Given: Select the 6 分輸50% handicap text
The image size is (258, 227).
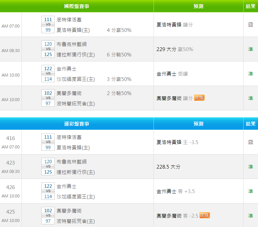Looking at the screenshot, I should pos(119,55).
